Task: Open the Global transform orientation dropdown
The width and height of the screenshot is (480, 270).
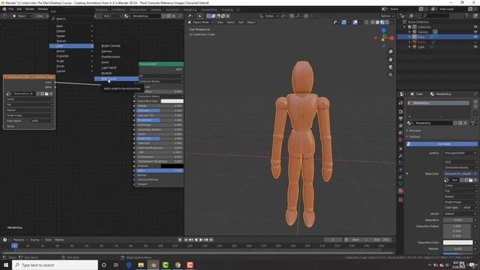Action: tap(268, 16)
